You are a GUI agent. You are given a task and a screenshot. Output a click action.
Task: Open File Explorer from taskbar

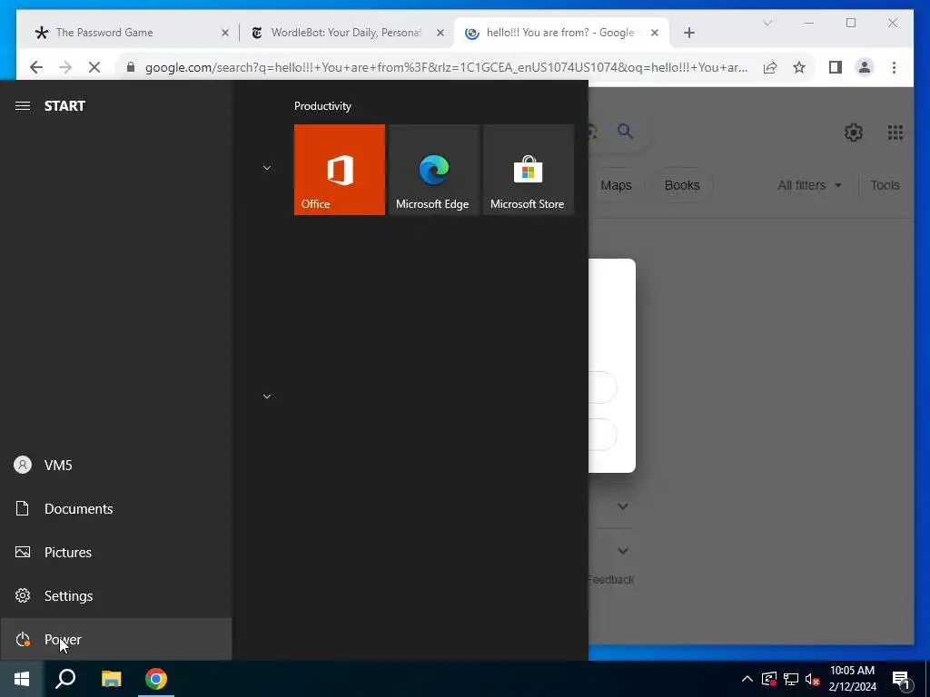pos(111,679)
